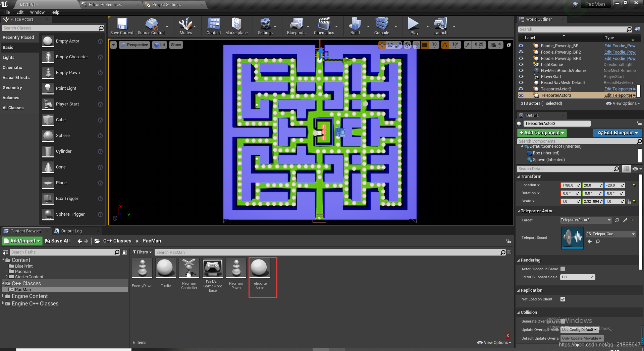
Task: Select the Point Light placement icon
Action: click(48, 88)
